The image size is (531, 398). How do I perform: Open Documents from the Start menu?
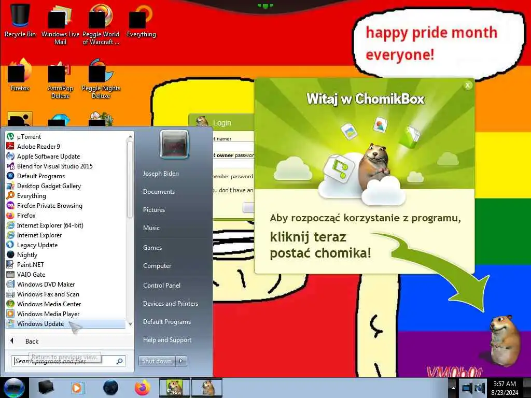pos(159,192)
